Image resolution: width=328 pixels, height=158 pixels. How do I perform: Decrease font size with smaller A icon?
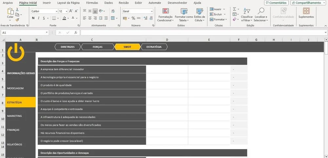point(76,11)
